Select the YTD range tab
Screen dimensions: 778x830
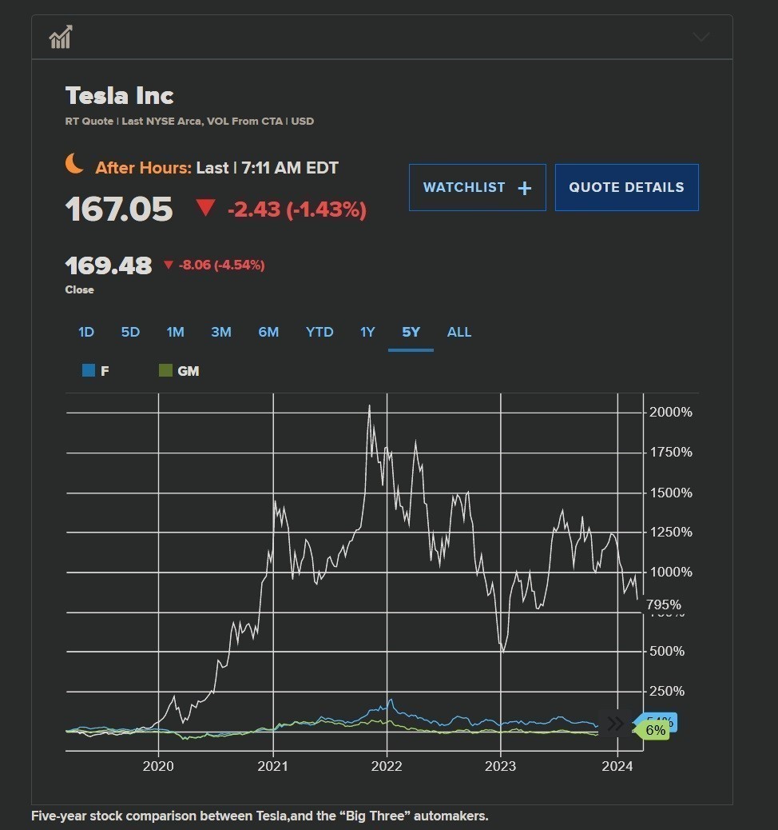coord(320,332)
